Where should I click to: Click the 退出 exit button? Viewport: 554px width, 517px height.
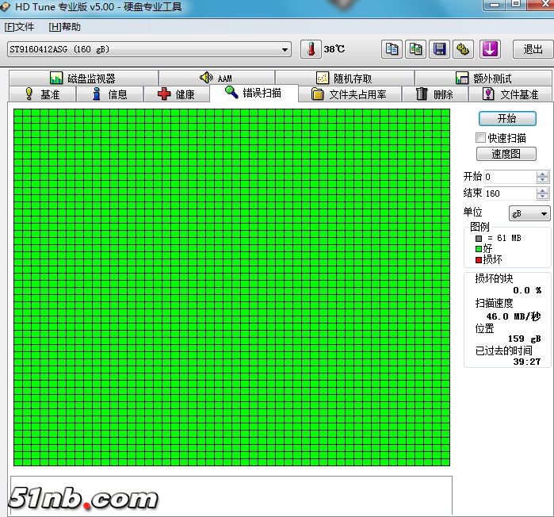pos(533,49)
